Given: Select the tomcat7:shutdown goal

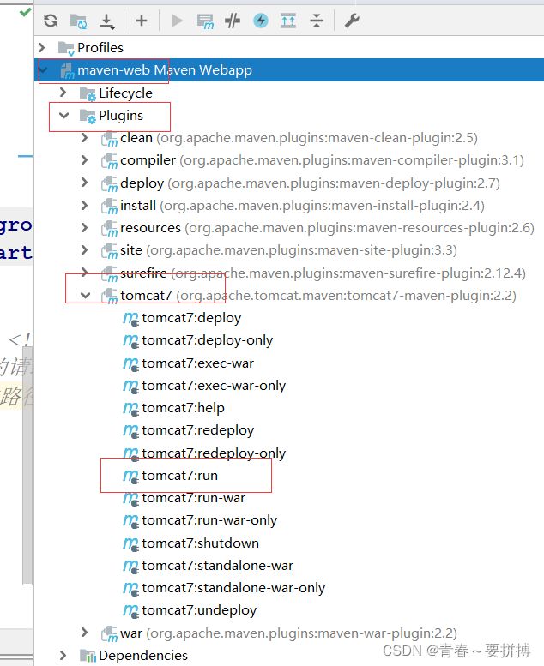Looking at the screenshot, I should click(200, 543).
